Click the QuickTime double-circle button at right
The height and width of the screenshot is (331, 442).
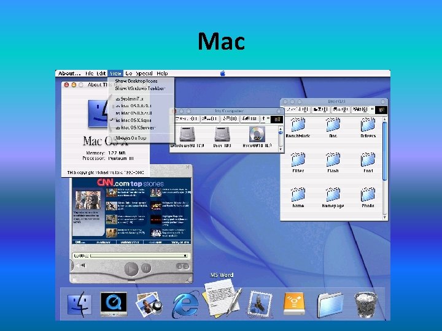pyautogui.click(x=182, y=266)
